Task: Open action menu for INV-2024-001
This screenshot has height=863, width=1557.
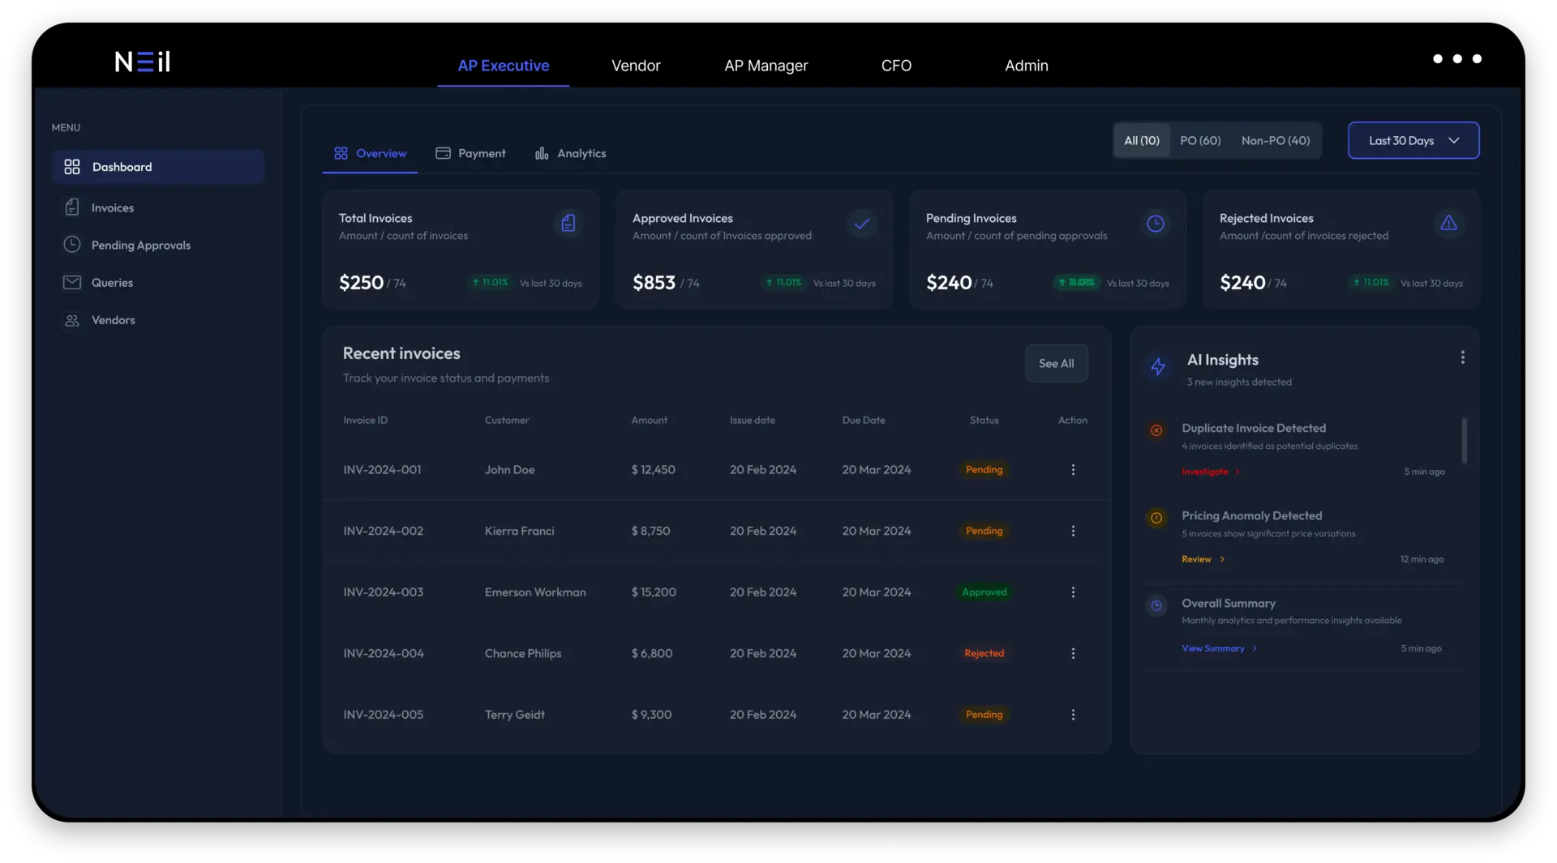Action: tap(1073, 470)
